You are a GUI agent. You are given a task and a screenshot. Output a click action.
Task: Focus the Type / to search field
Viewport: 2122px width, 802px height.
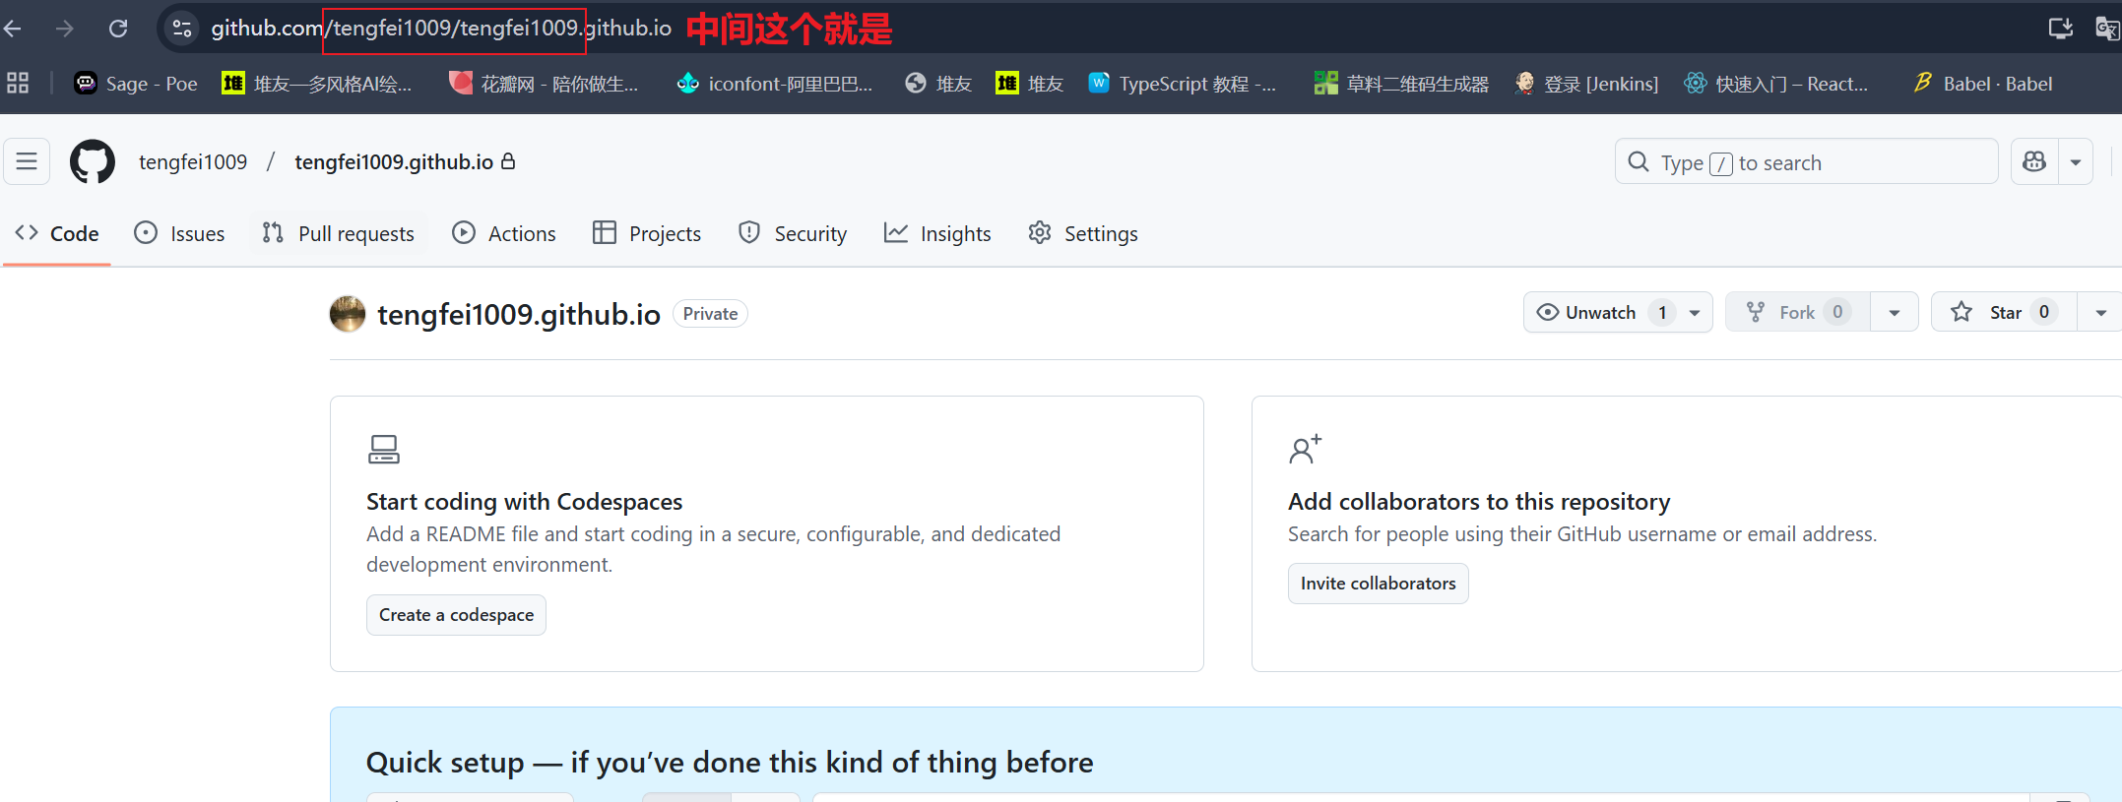click(1806, 161)
